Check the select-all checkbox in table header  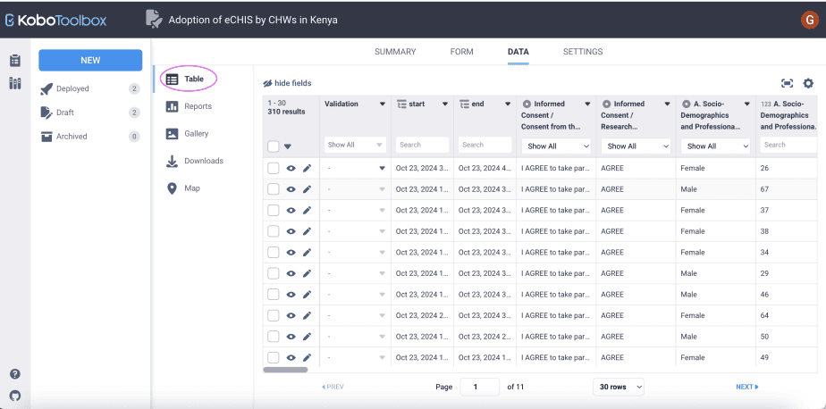[x=274, y=146]
